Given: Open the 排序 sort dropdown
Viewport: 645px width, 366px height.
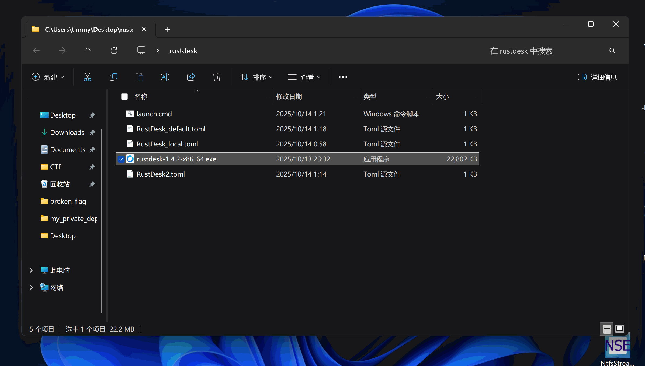Looking at the screenshot, I should (x=256, y=77).
